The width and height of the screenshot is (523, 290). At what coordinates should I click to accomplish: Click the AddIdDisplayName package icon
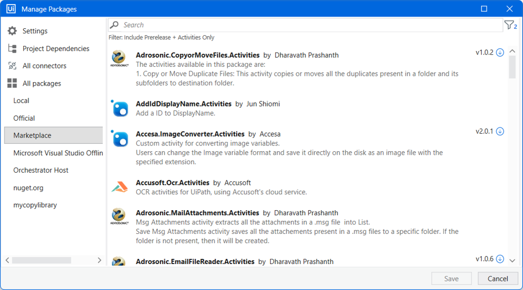[x=120, y=108]
